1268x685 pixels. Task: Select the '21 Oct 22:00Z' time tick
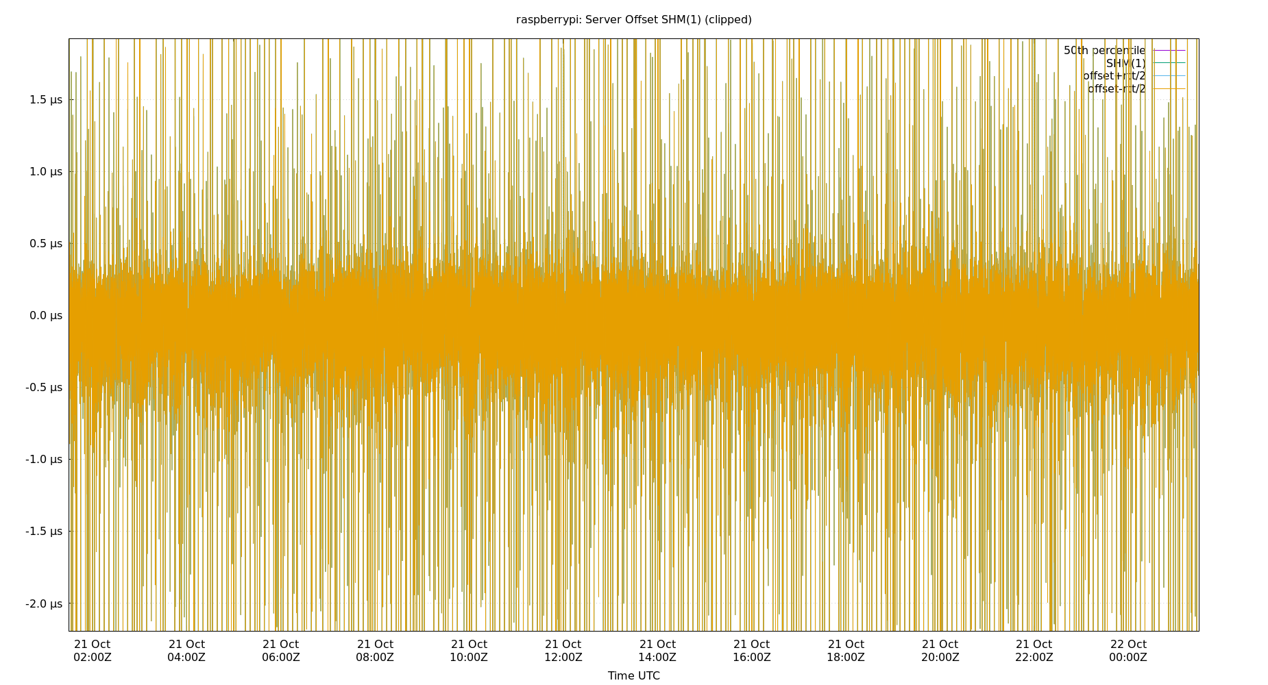pyautogui.click(x=1034, y=651)
